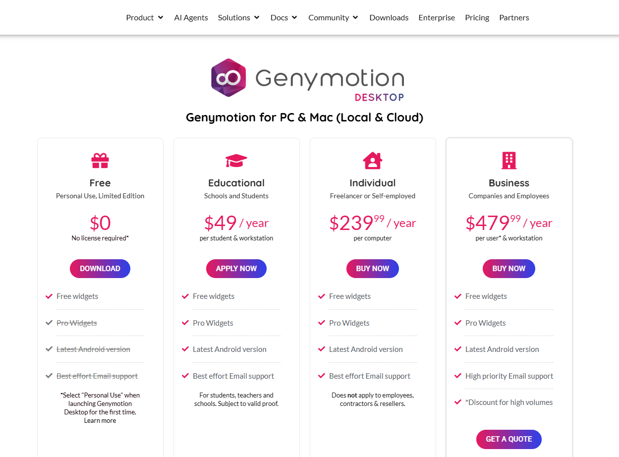Click the red checkmark beside Business Pro Widgets
The image size is (619, 457).
(x=458, y=323)
